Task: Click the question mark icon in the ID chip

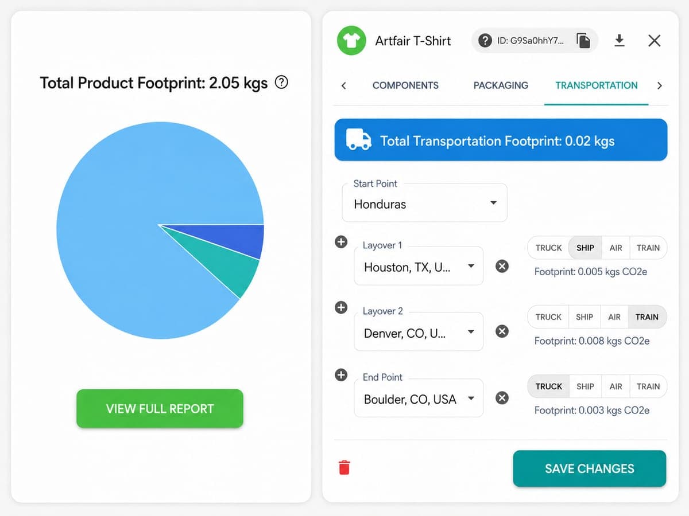Action: click(485, 41)
